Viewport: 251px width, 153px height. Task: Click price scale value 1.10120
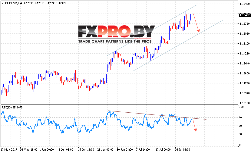tap(245, 103)
